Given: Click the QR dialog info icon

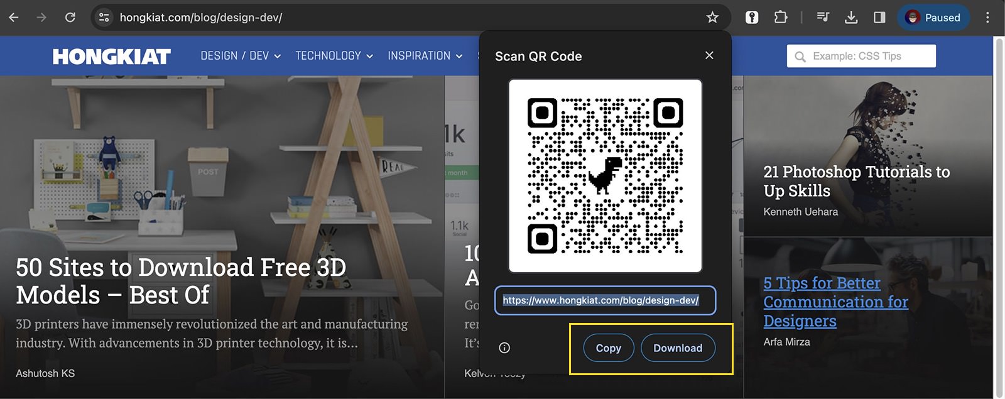Looking at the screenshot, I should pyautogui.click(x=504, y=348).
